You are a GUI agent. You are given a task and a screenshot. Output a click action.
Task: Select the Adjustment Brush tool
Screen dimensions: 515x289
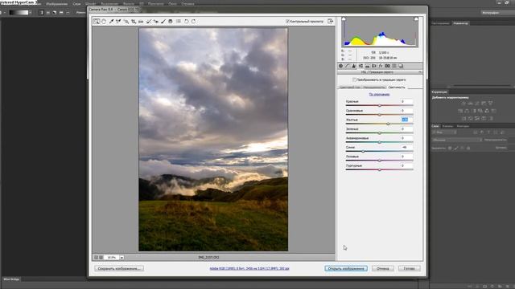pyautogui.click(x=163, y=22)
